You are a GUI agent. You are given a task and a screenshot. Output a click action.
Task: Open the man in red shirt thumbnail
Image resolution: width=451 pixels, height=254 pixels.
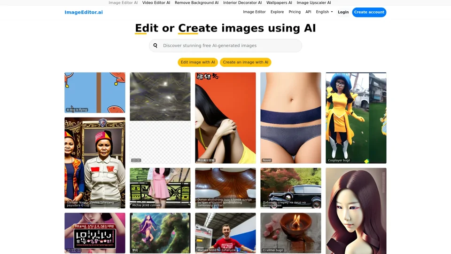click(x=225, y=233)
